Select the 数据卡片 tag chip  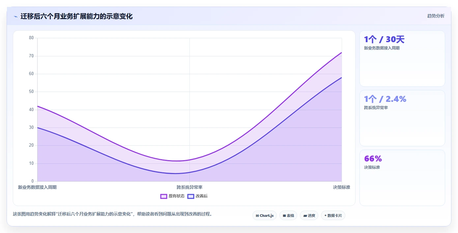(x=333, y=216)
